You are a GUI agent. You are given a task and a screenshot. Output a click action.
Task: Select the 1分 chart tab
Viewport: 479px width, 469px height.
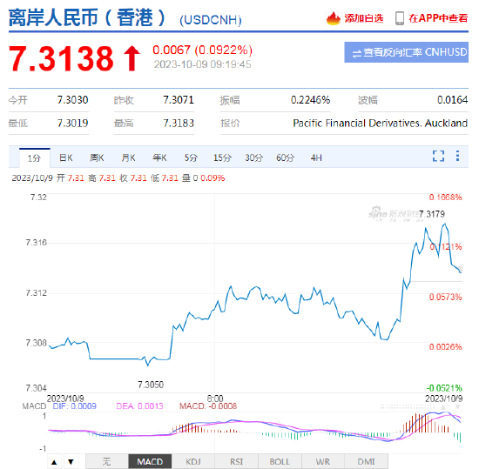[34, 158]
